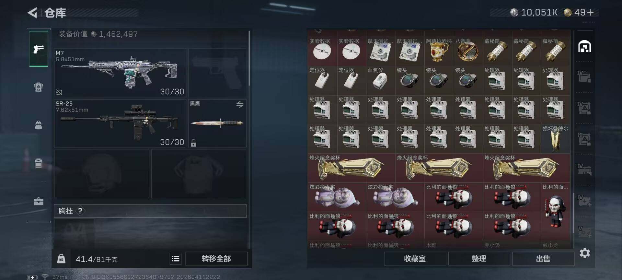Screen dimensions: 622x280
Task: Select the weapons pistol tab in left sidebar
Action: (x=39, y=49)
